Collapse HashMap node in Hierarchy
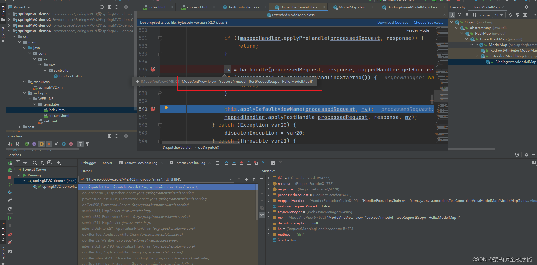This screenshot has width=537, height=265. click(462, 33)
